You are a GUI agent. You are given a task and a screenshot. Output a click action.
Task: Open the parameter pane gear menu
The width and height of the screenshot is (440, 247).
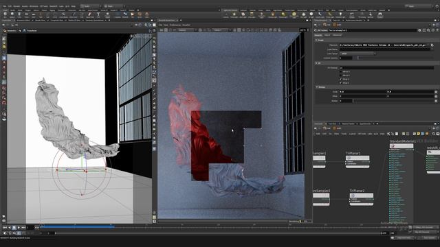coord(419,30)
